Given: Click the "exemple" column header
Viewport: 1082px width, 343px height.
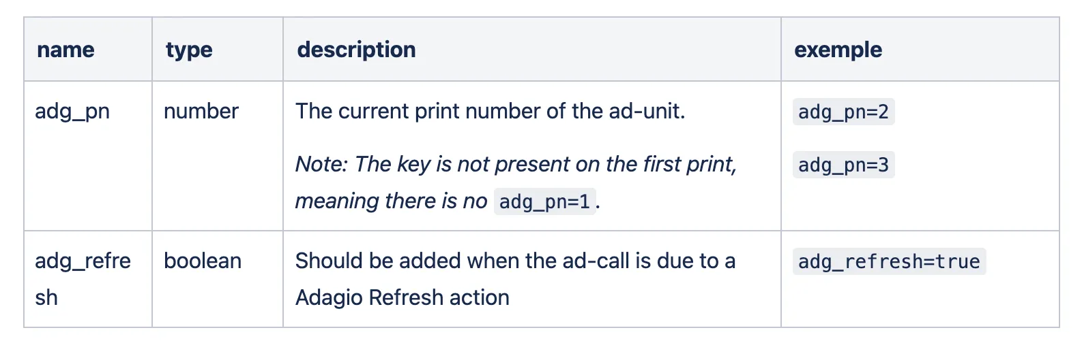Looking at the screenshot, I should (838, 50).
